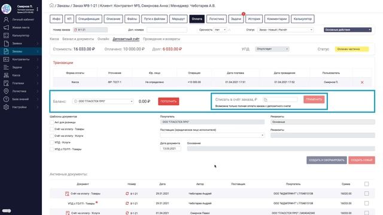Image resolution: width=383 pixels, height=215 pixels.
Task: Switch to the Безнал и документы subtab
Action: (x=78, y=39)
